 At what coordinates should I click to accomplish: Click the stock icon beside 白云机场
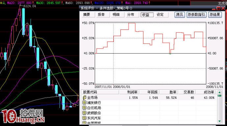84,108
